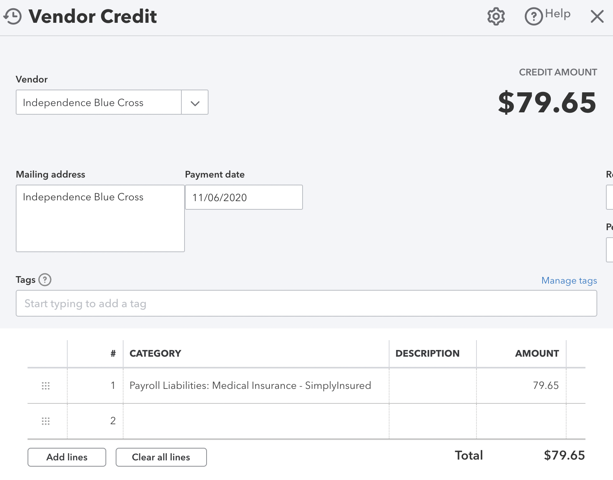The width and height of the screenshot is (613, 480).
Task: Click the Help question mark icon
Action: click(534, 16)
